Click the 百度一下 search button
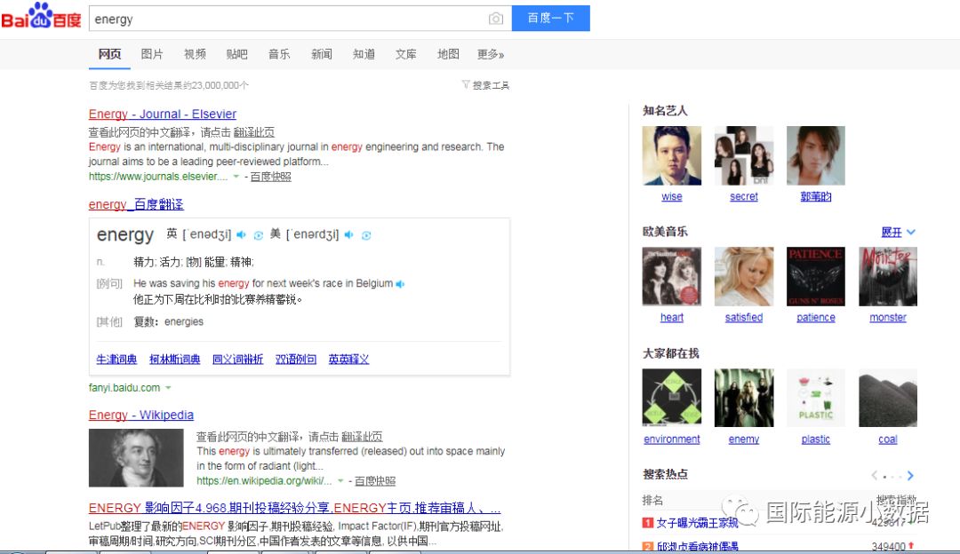The image size is (960, 554). point(551,19)
